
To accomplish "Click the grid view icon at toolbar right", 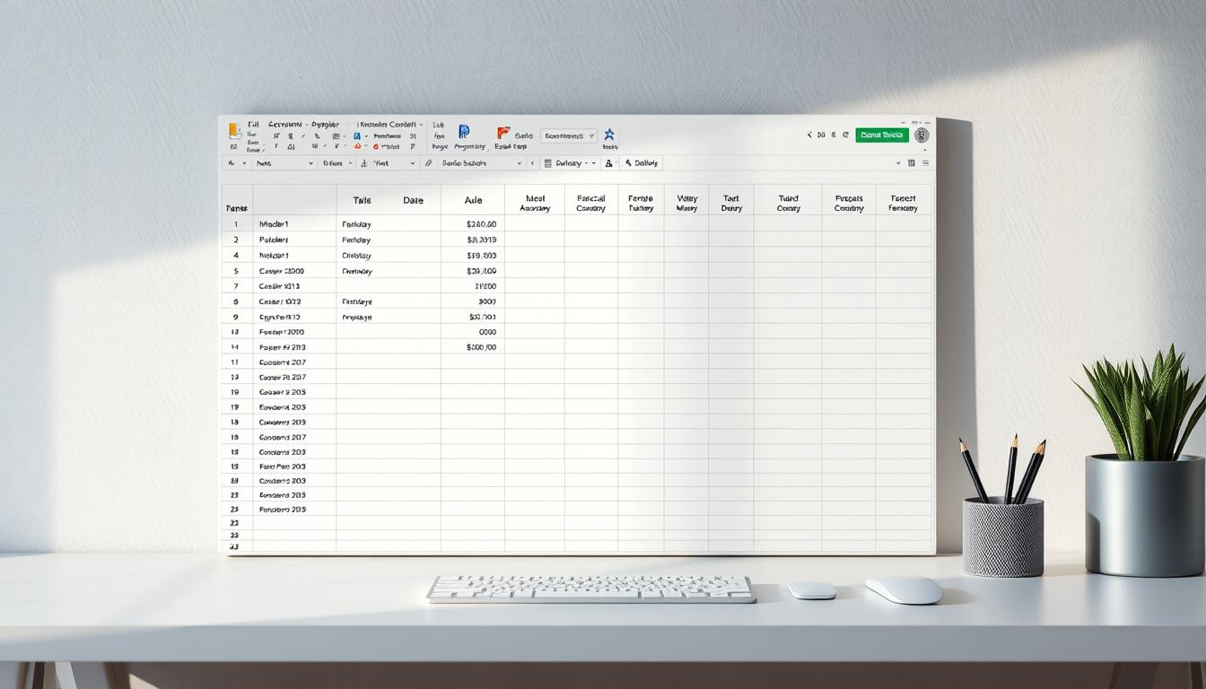I will click(912, 163).
